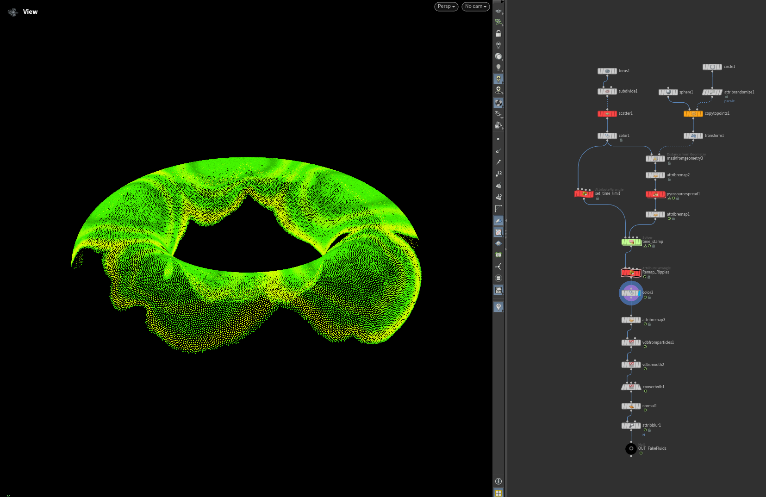Select the orange copytopoints1 node
This screenshot has height=497, width=766.
click(x=693, y=114)
